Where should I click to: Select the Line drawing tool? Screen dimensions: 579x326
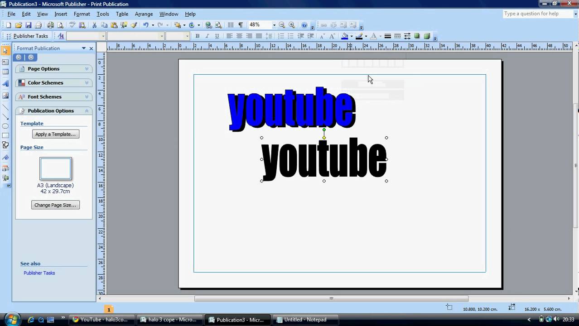coord(5,107)
